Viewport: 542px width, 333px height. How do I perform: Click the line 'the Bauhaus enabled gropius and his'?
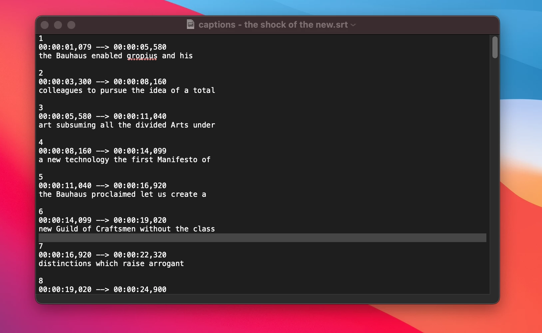pos(116,56)
